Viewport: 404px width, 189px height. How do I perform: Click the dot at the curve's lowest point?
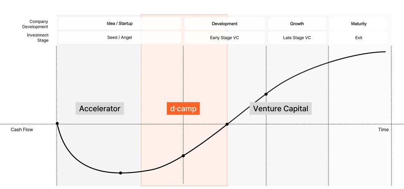tap(120, 173)
